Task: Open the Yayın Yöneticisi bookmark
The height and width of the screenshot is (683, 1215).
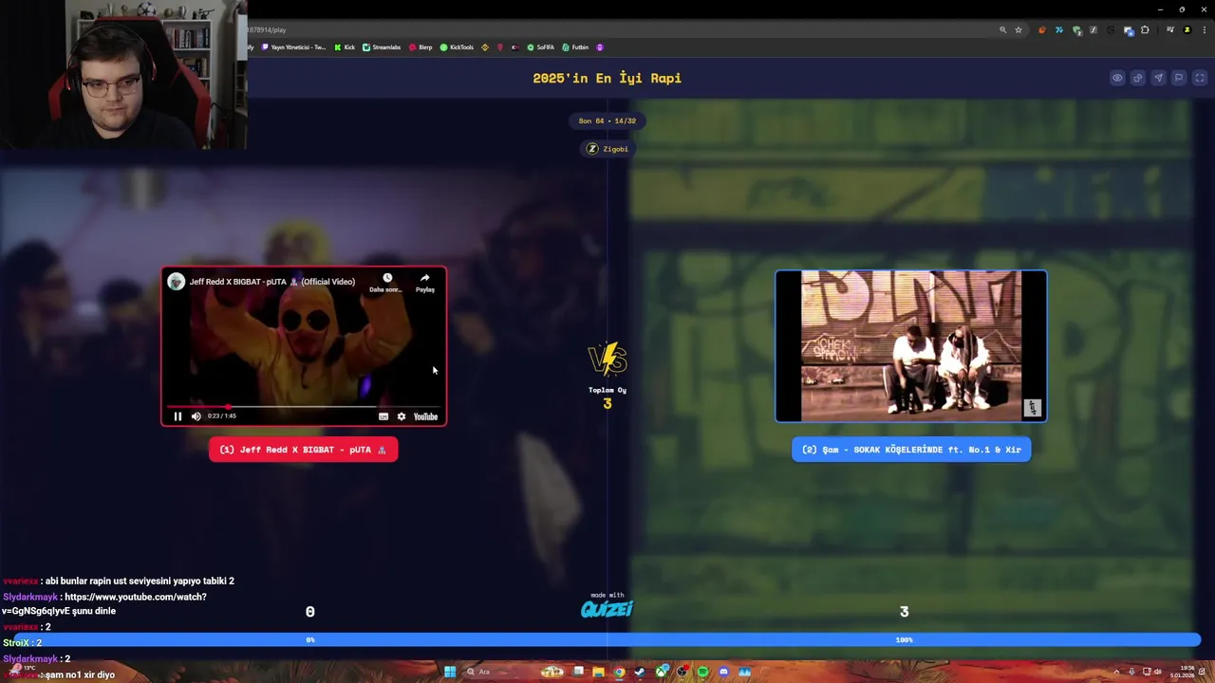Action: tap(293, 47)
